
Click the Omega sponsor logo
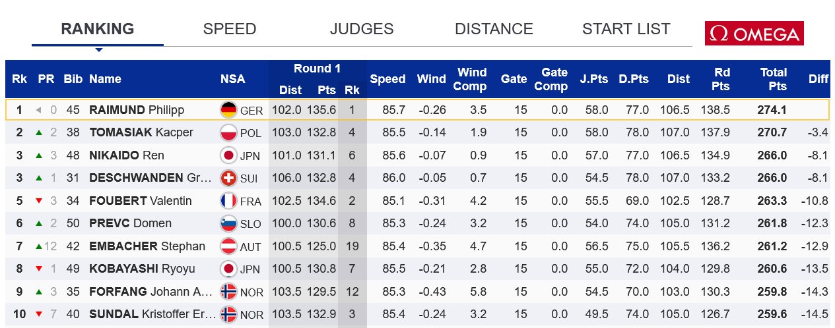click(754, 34)
